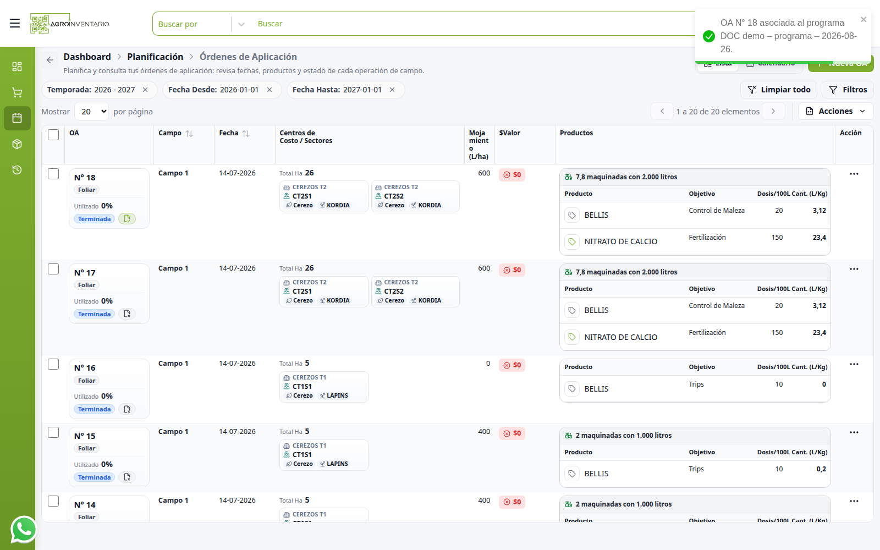
Task: Check the OA N° 15 row checkbox
Action: (x=53, y=432)
